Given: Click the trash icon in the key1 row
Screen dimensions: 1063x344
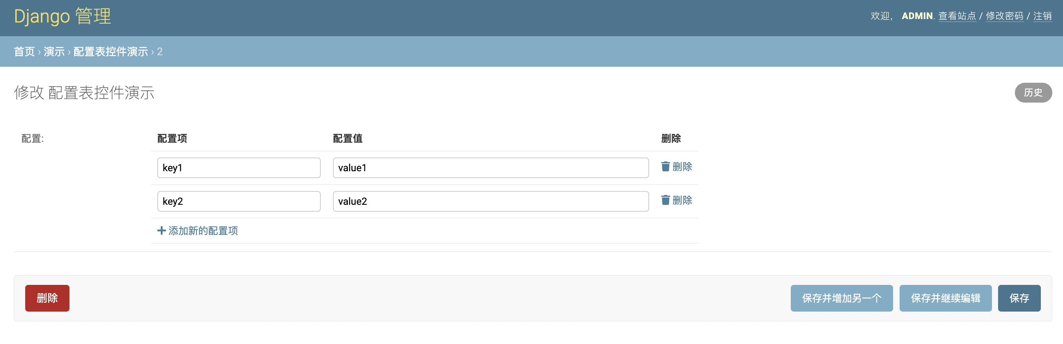Looking at the screenshot, I should (665, 166).
